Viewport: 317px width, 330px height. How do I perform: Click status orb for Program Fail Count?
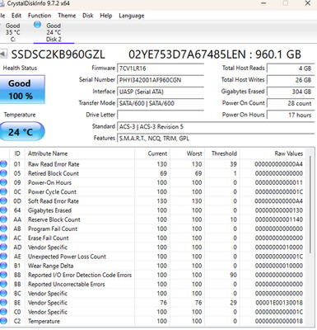(3, 229)
